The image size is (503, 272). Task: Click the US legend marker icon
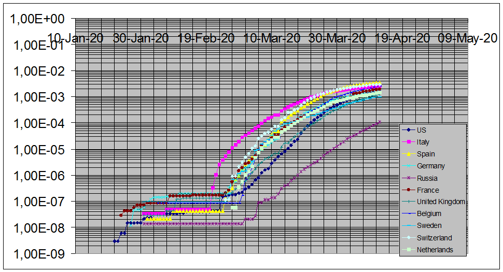tap(409, 130)
